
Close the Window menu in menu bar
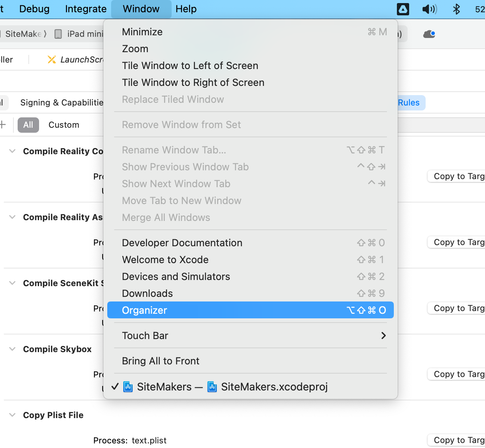pyautogui.click(x=141, y=9)
